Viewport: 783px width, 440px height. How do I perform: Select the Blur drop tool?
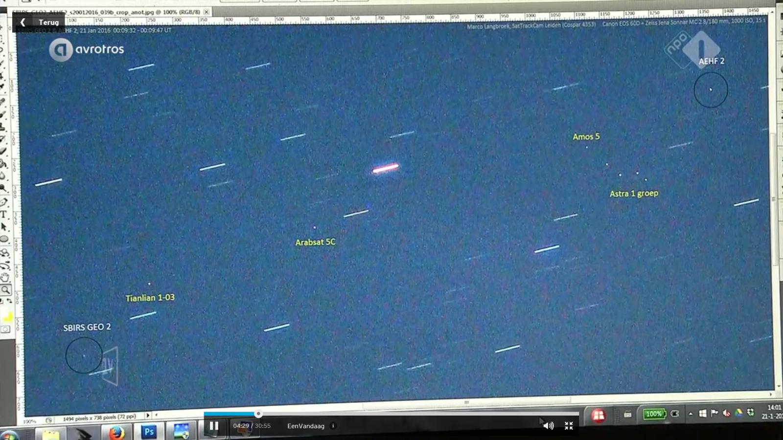[x=3, y=176]
